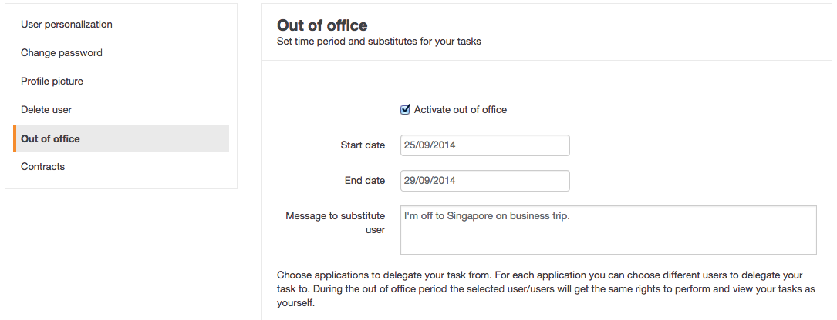The width and height of the screenshot is (837, 320).
Task: Click the subtitle about time period and substitutes
Action: tap(379, 41)
